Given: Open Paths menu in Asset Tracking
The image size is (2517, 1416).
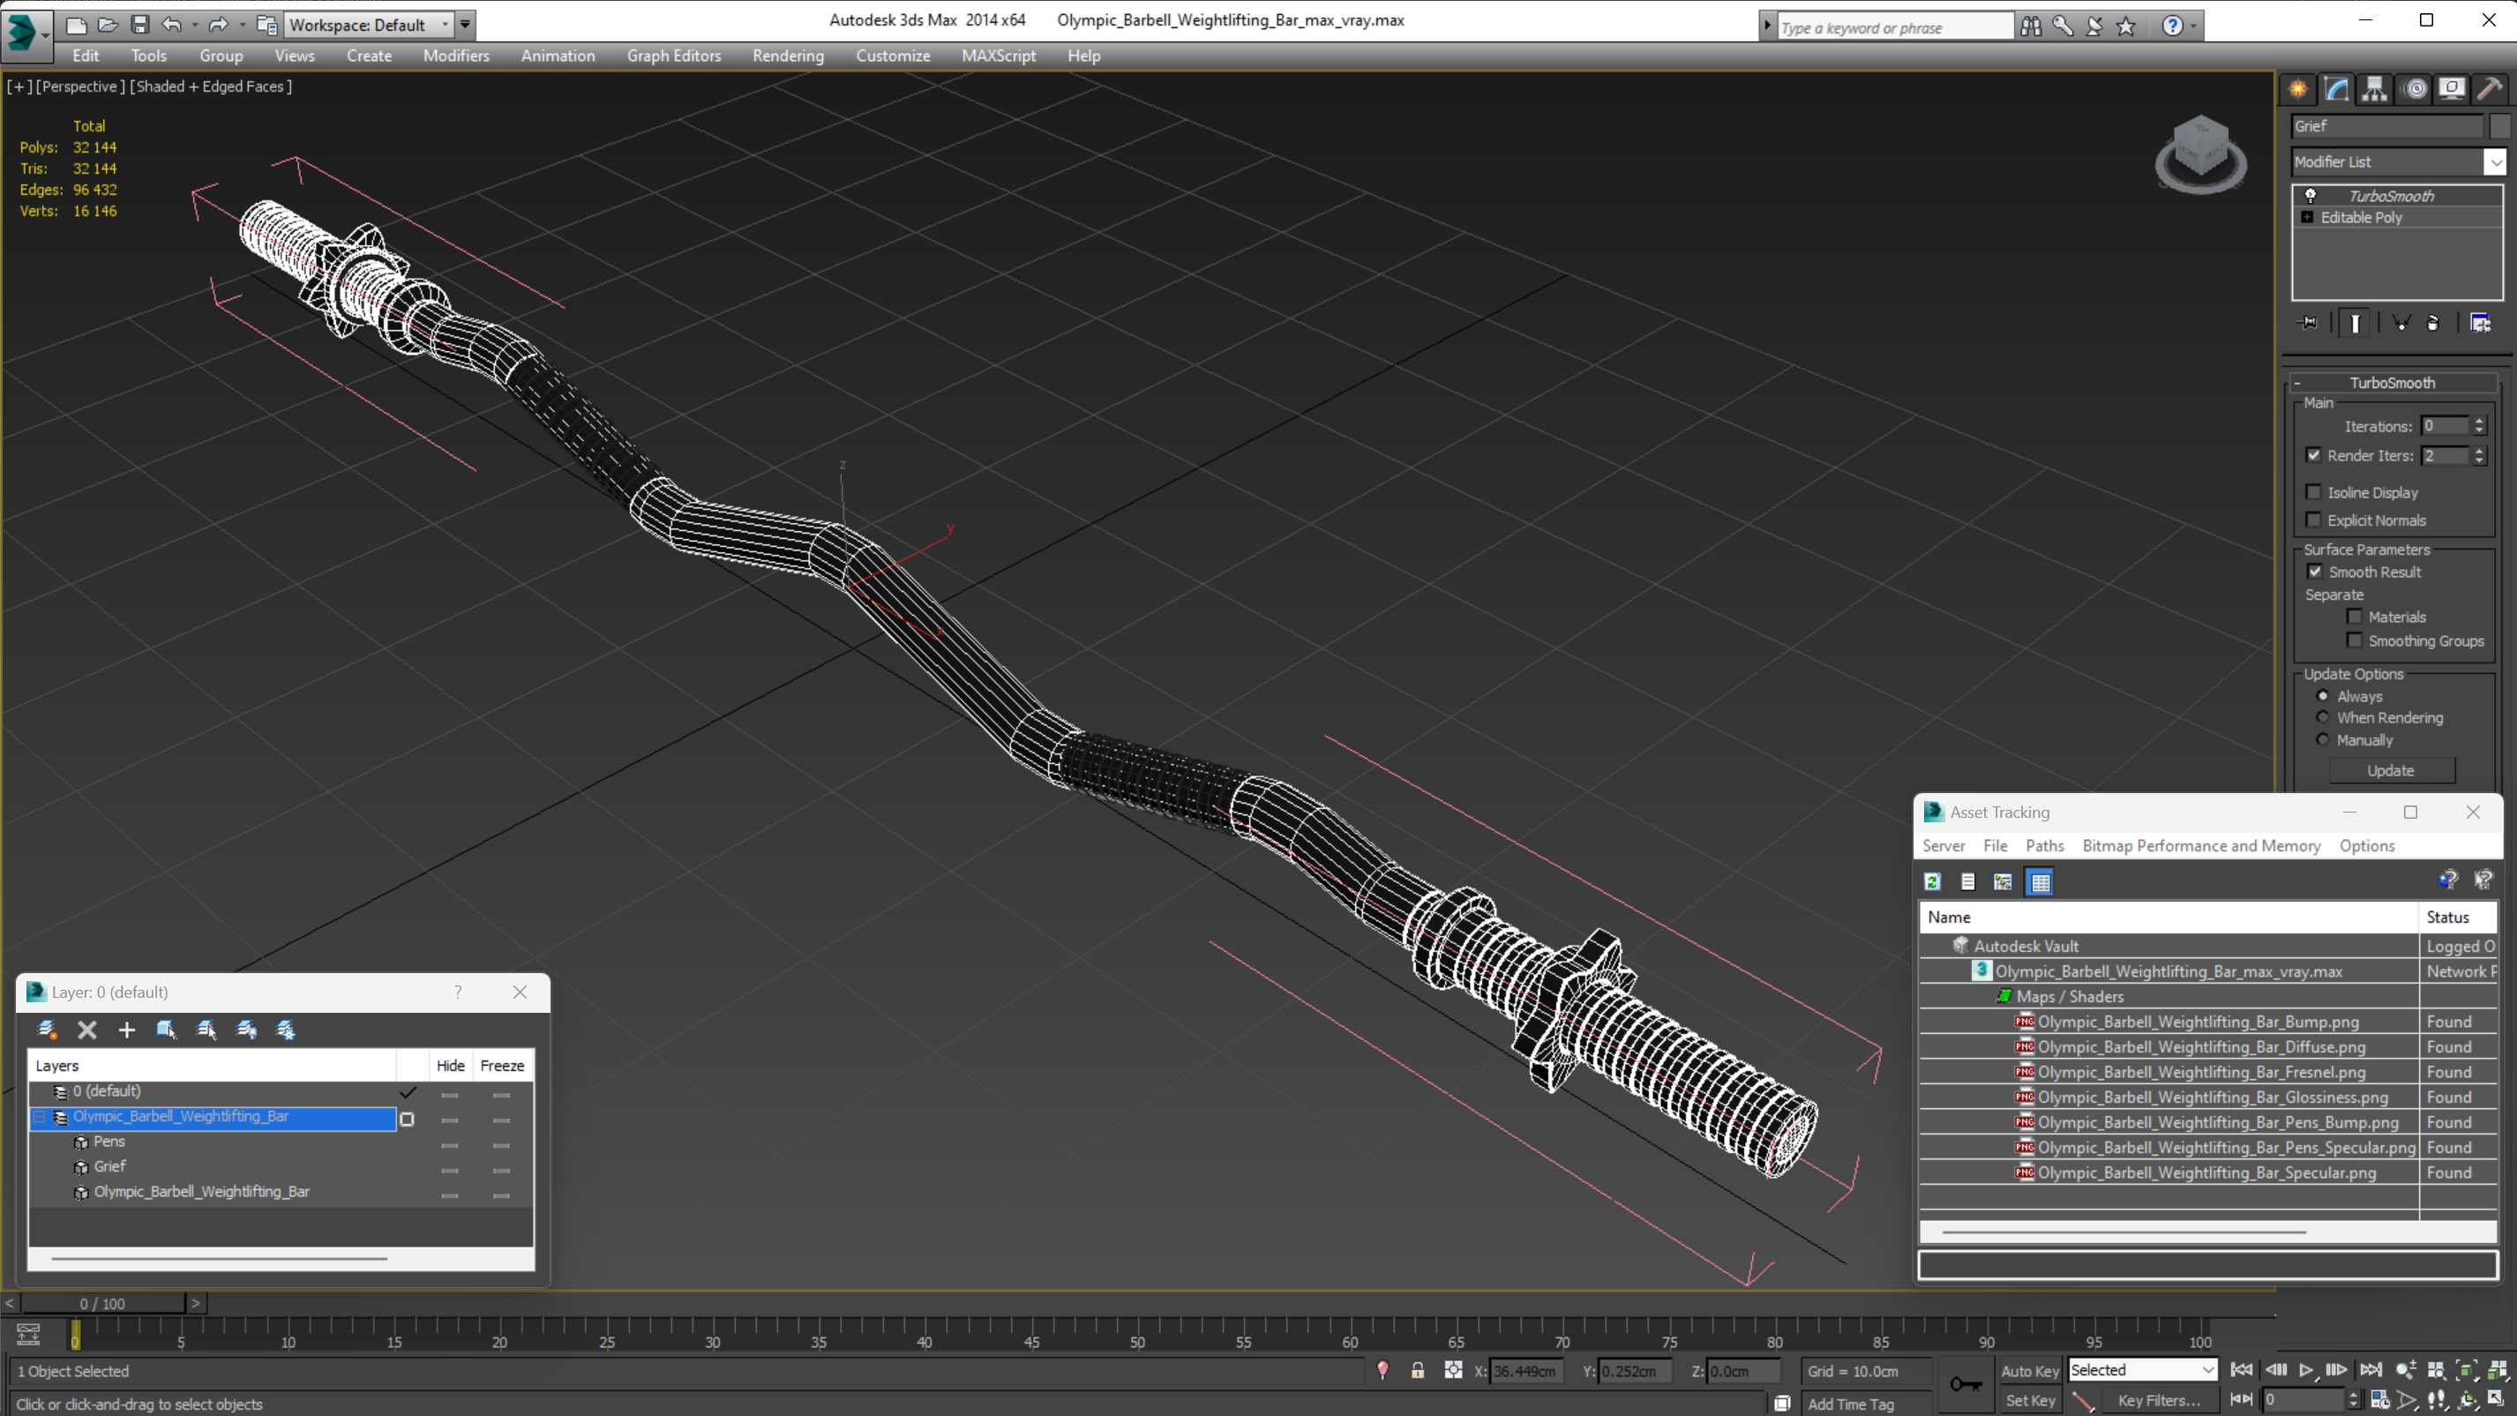Looking at the screenshot, I should pos(2044,845).
